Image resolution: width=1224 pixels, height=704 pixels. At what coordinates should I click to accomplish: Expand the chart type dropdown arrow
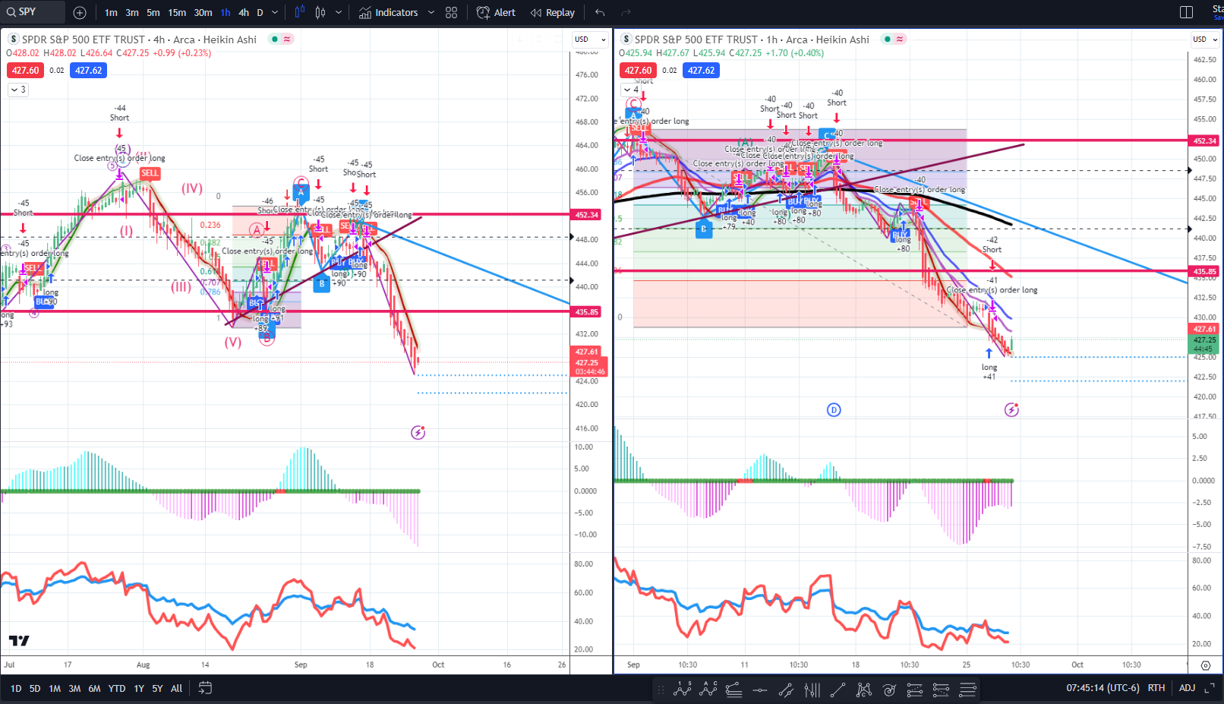[x=339, y=12]
